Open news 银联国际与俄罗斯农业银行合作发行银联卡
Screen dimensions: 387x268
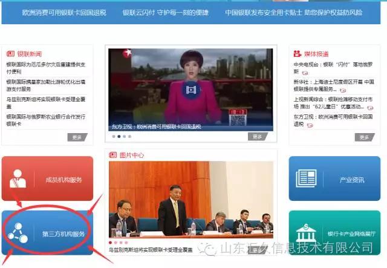click(x=46, y=120)
